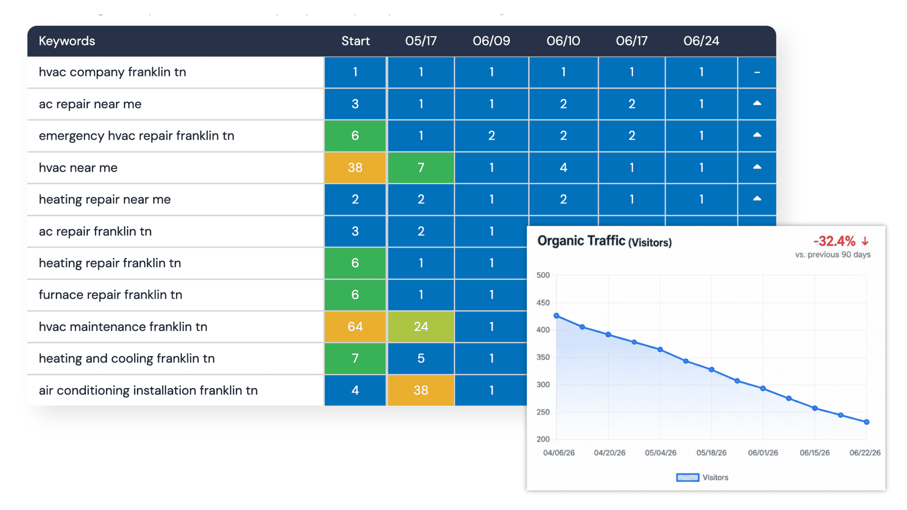Screen dimensions: 907x510
Task: Click the Start column header
Action: point(356,41)
